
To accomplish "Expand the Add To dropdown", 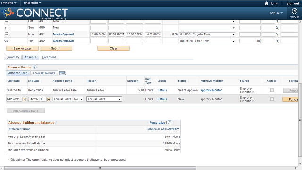I will click(x=276, y=13).
